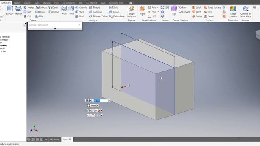Switch to the Sketch tab

click(17, 3)
